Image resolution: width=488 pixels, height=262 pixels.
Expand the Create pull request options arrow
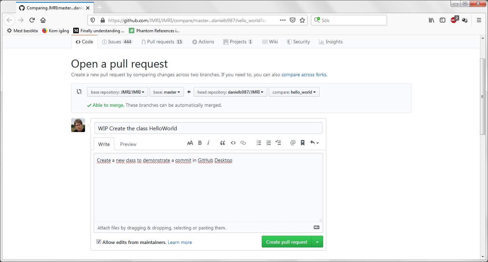pos(317,242)
